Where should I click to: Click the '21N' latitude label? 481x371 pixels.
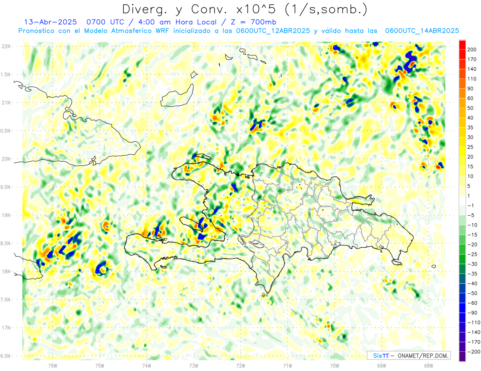[6, 102]
